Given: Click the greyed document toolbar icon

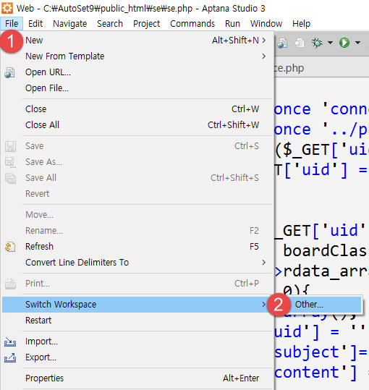Looking at the screenshot, I should [x=300, y=43].
